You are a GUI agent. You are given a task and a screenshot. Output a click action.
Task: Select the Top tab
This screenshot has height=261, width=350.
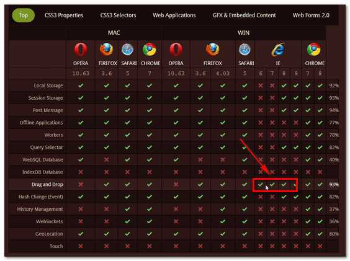[23, 15]
